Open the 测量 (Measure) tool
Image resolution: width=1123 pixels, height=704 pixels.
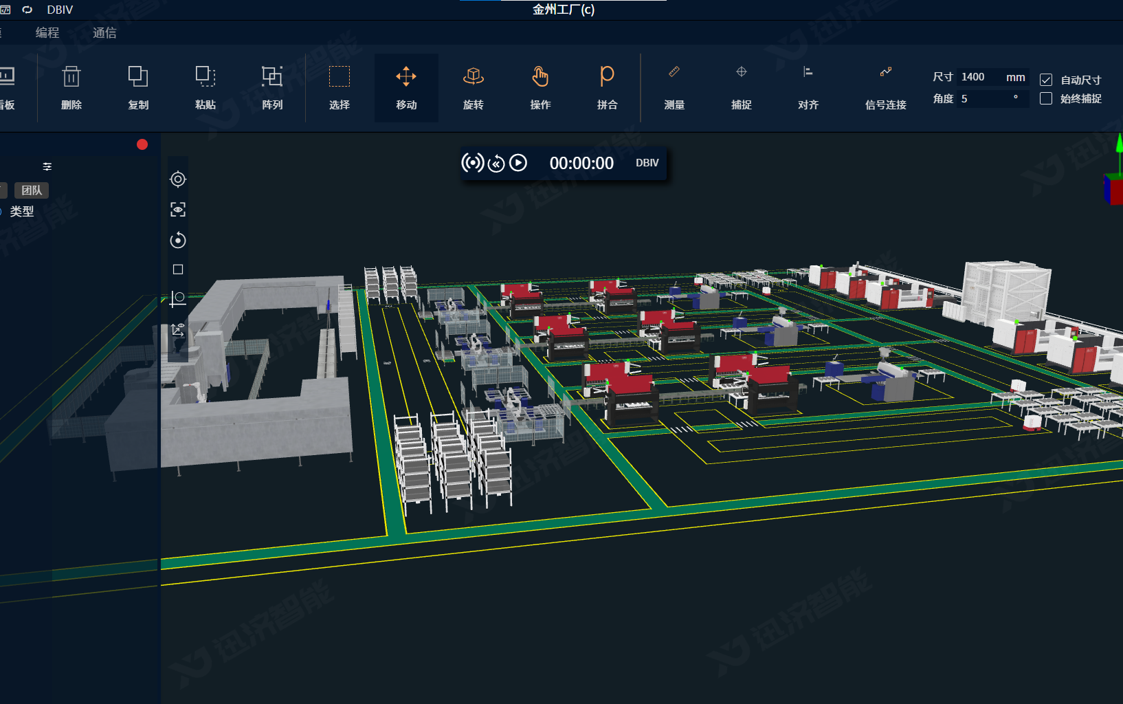point(674,88)
